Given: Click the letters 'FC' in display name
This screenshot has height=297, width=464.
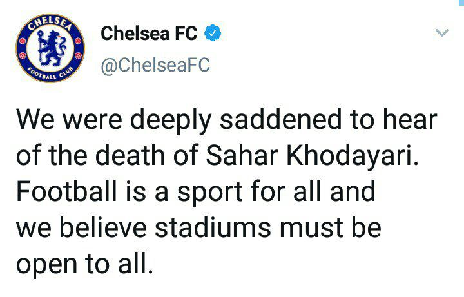Looking at the screenshot, I should (x=186, y=33).
